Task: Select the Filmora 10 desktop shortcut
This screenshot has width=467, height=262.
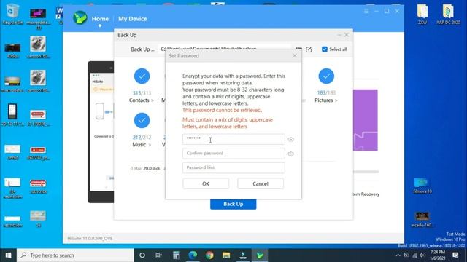Action: tap(422, 186)
